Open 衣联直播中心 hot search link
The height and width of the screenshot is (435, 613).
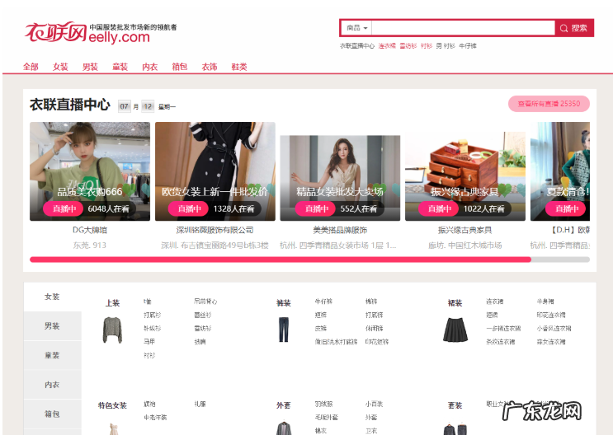(x=357, y=46)
